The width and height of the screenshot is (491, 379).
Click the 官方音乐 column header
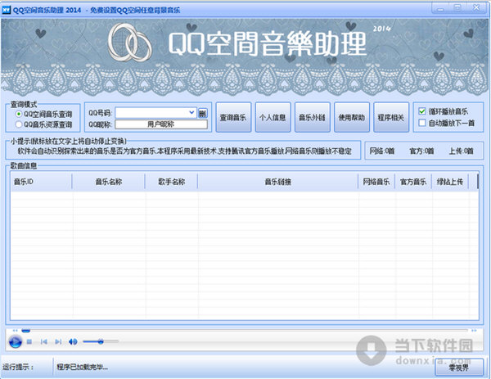[413, 182]
